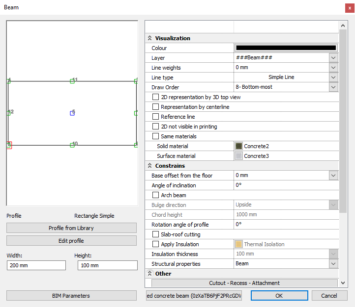Open BIM Parameters
This screenshot has width=355, height=307.
pos(72,296)
